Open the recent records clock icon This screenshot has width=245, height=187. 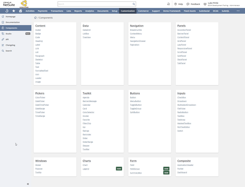7,11
